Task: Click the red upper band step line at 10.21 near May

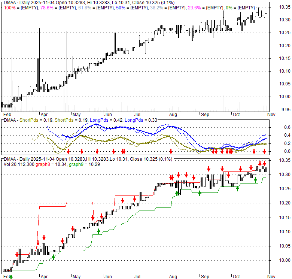Action: click(79, 202)
